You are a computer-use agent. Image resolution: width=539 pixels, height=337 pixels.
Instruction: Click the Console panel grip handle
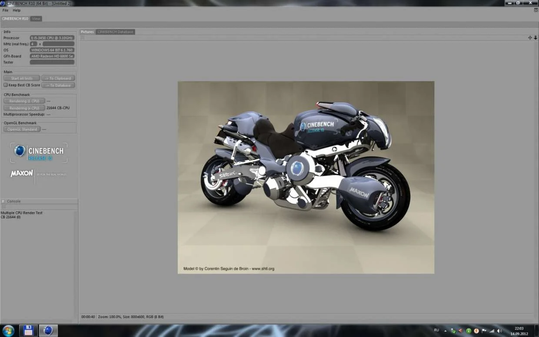[3, 201]
